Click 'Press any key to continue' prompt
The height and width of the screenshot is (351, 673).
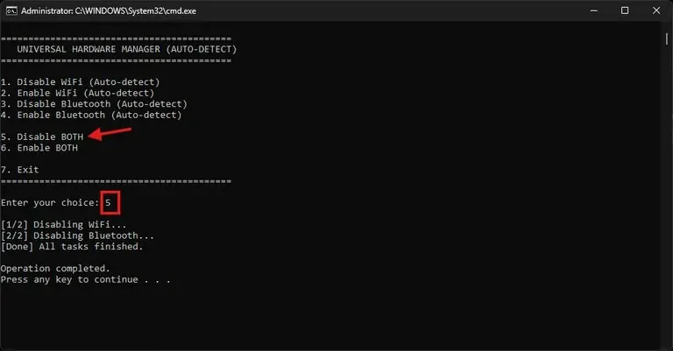(85, 280)
